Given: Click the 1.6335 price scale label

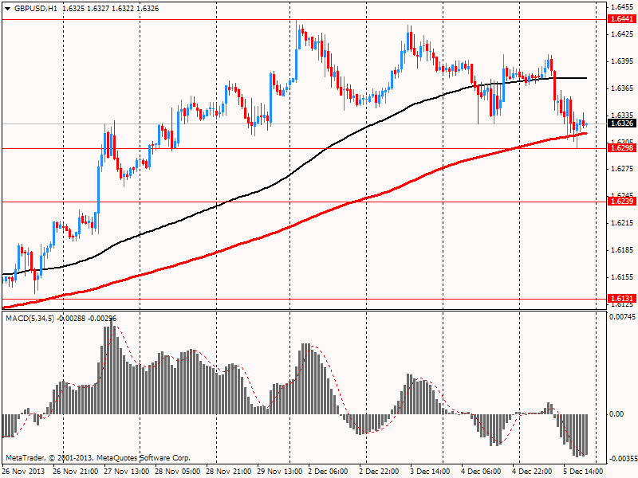Looking at the screenshot, I should coord(623,115).
